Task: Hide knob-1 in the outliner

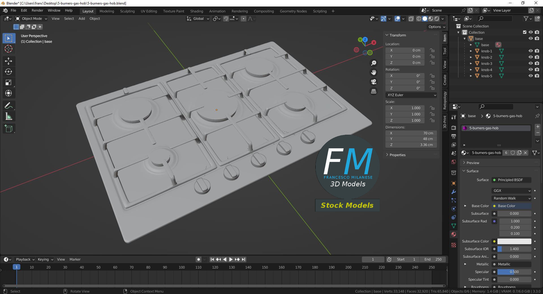Action: (531, 51)
